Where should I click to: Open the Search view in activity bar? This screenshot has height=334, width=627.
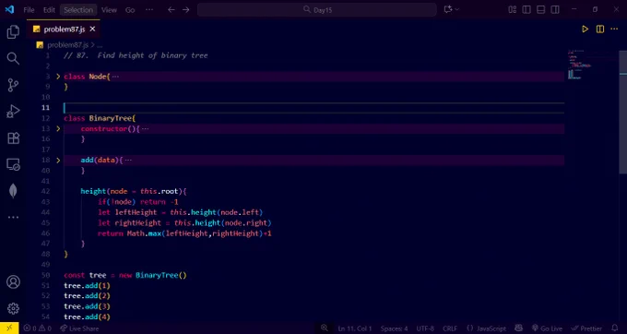[13, 58]
